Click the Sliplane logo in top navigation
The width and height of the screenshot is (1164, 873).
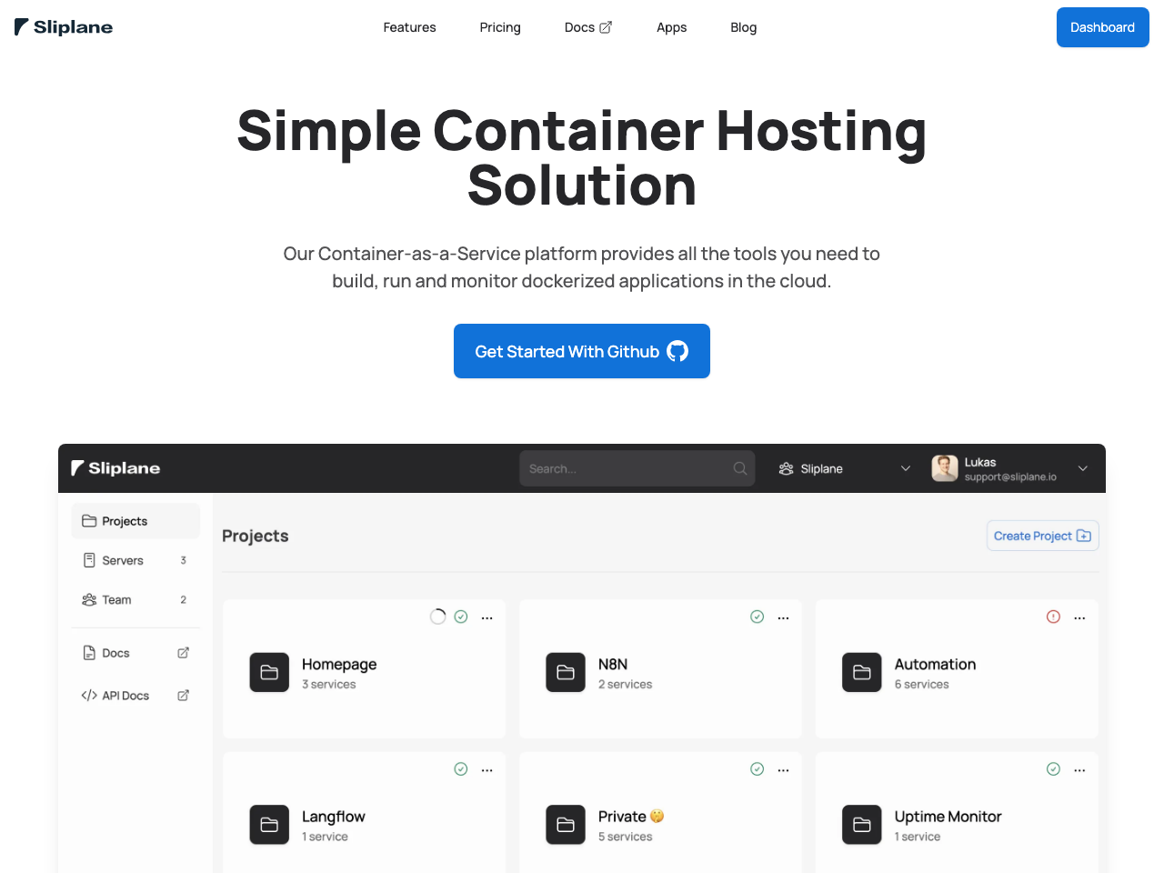tap(64, 27)
